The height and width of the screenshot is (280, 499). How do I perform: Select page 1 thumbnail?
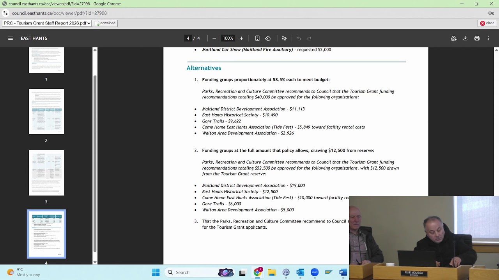coord(46,60)
